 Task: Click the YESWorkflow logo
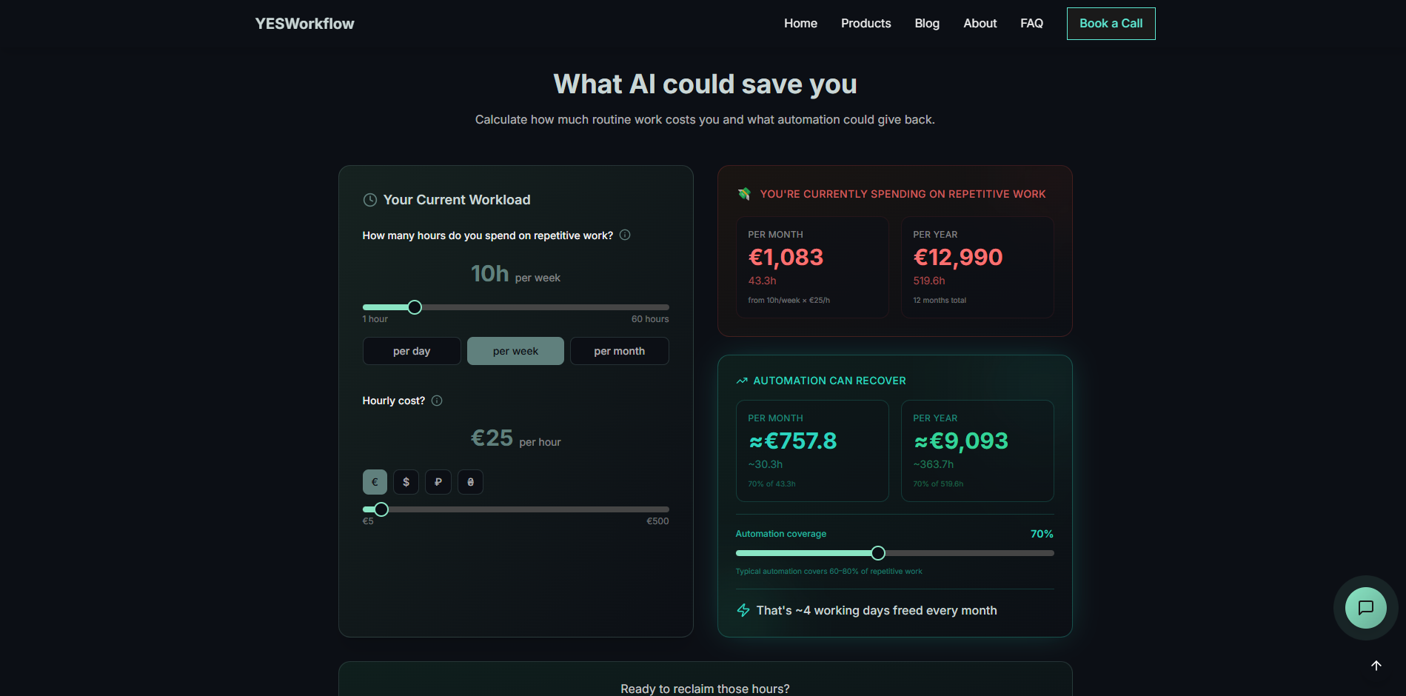[x=304, y=23]
